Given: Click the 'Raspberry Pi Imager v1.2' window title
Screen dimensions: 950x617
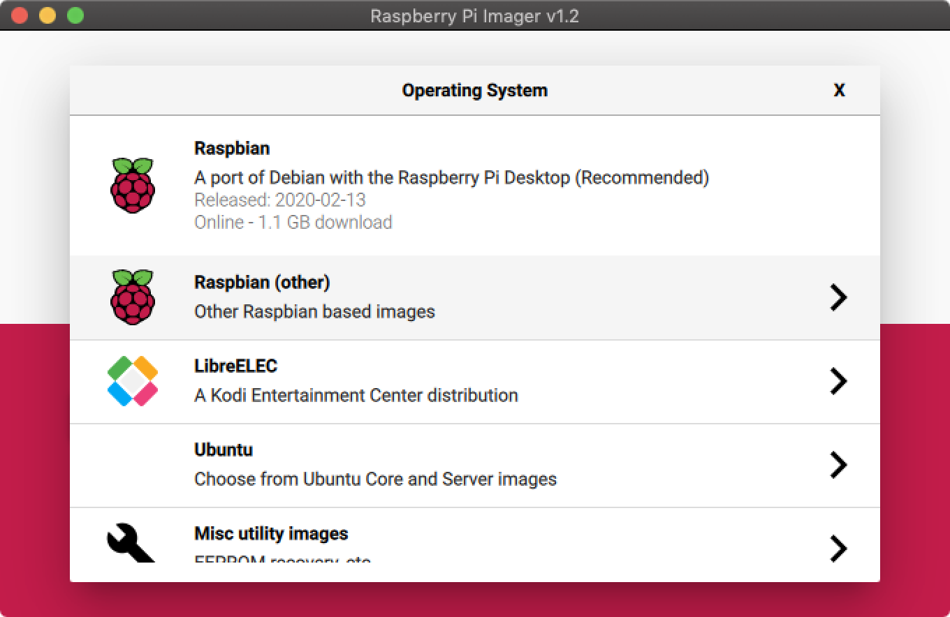Looking at the screenshot, I should (x=475, y=16).
